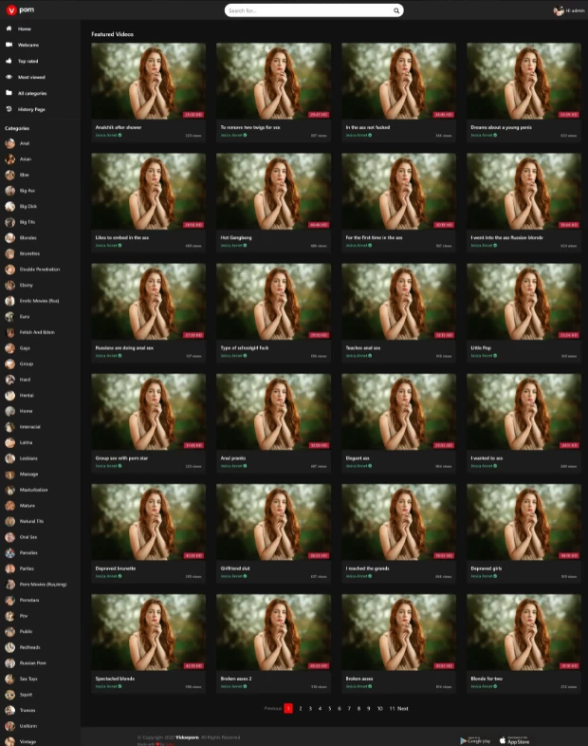
Task: Select the Gays category link
Action: (x=25, y=348)
